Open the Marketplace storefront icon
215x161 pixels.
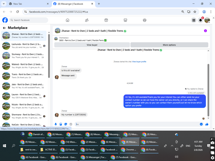(x=126, y=20)
